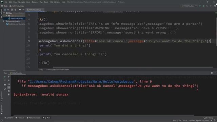This screenshot has width=217, height=122.
Task: Open the View menu
Action: click(x=15, y=2)
